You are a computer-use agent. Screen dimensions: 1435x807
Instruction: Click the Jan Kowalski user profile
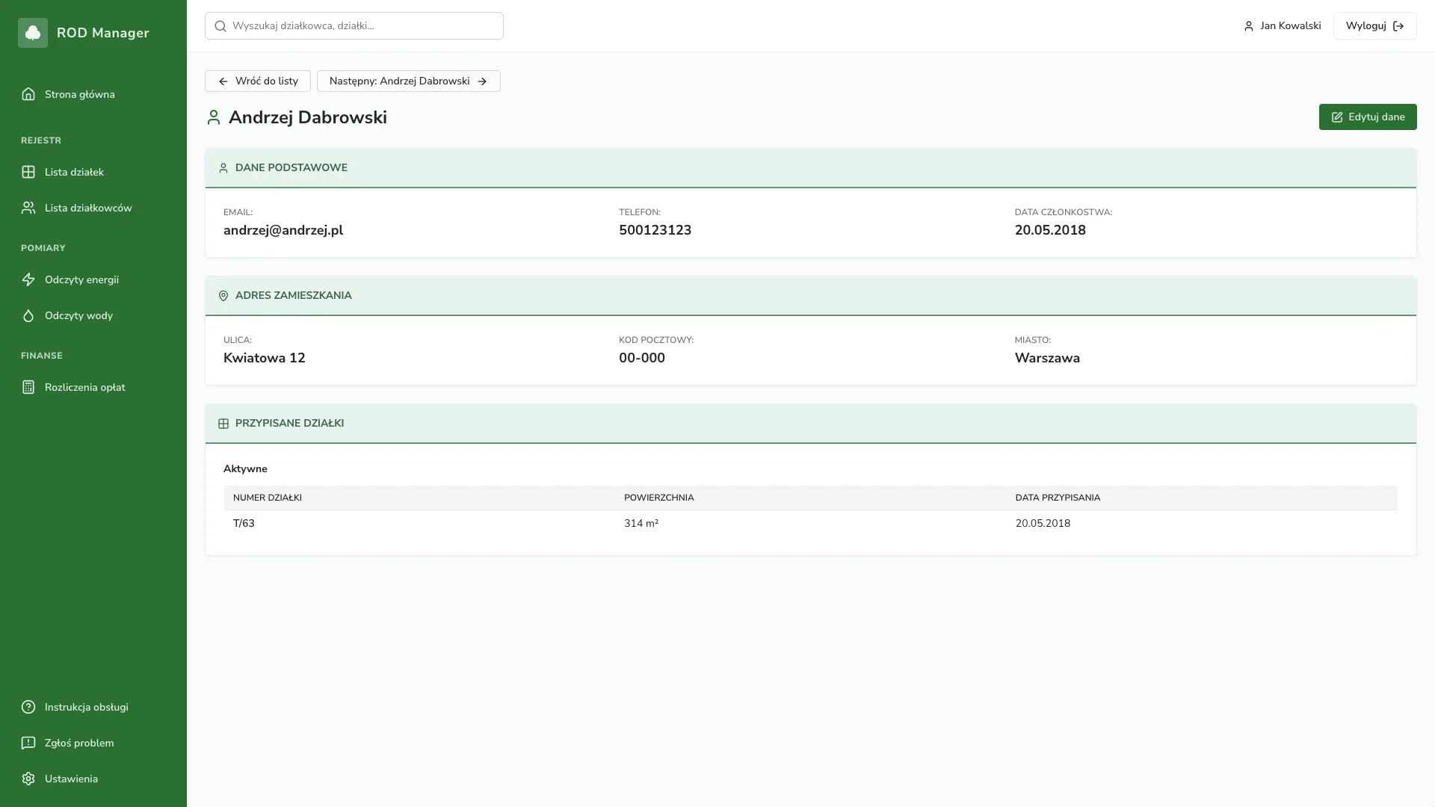1283,26
